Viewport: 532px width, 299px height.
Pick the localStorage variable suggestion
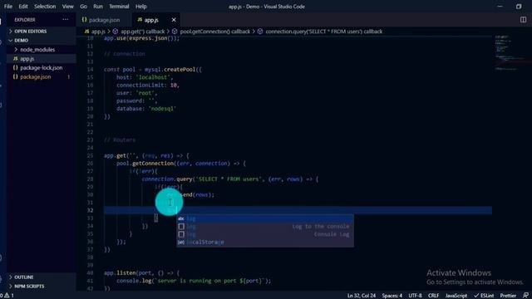pyautogui.click(x=265, y=242)
